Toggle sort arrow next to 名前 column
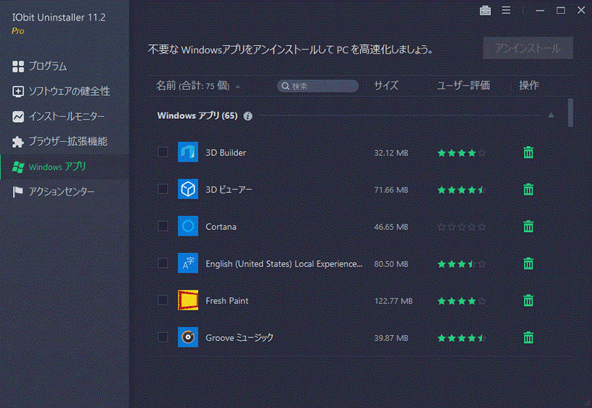 click(x=238, y=86)
